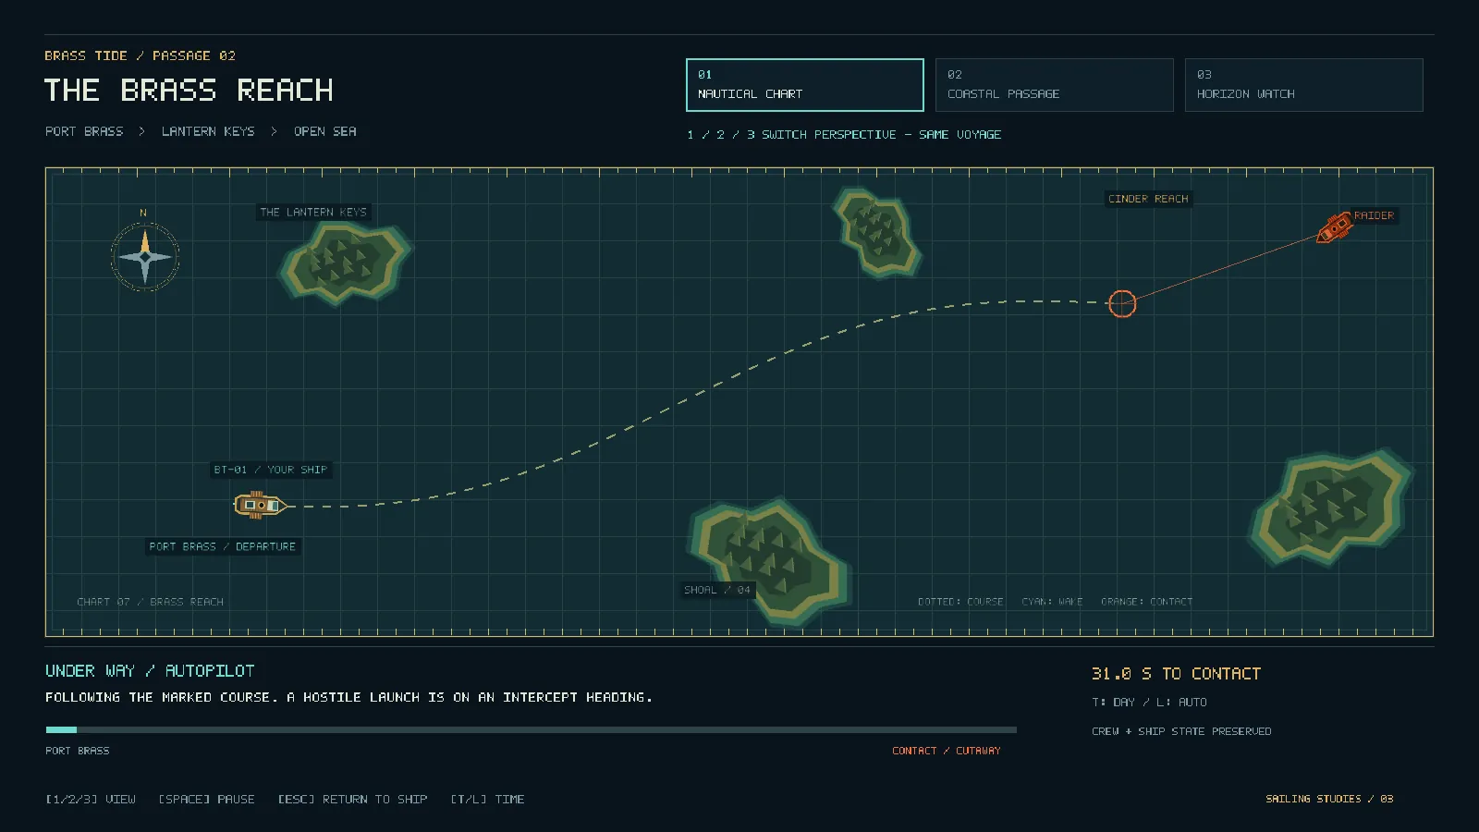Click the ORANGE: CONTACT legend entry

tap(1146, 602)
